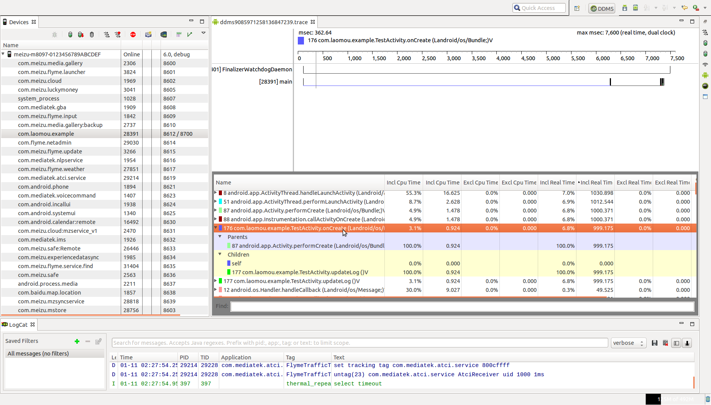Click the Dump View Hierarchy for UI Automator icon

(x=164, y=35)
